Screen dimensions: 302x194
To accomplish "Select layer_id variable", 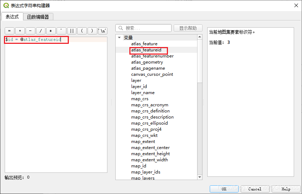I will [x=139, y=87].
